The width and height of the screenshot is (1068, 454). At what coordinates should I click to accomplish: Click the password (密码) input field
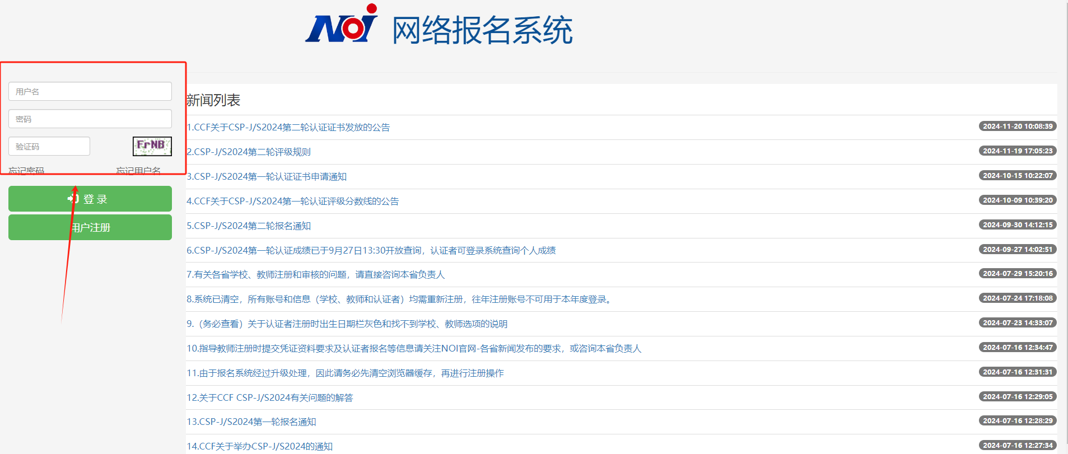(x=90, y=119)
